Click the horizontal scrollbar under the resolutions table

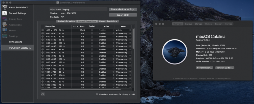coord(81,90)
